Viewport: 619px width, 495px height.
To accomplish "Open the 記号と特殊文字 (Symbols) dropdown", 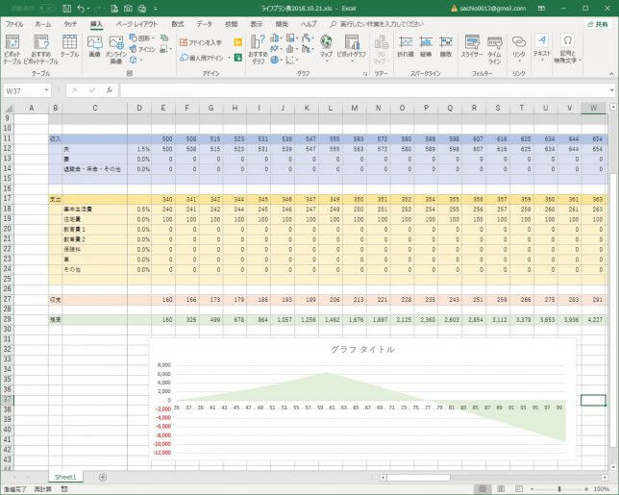I will 567,49.
